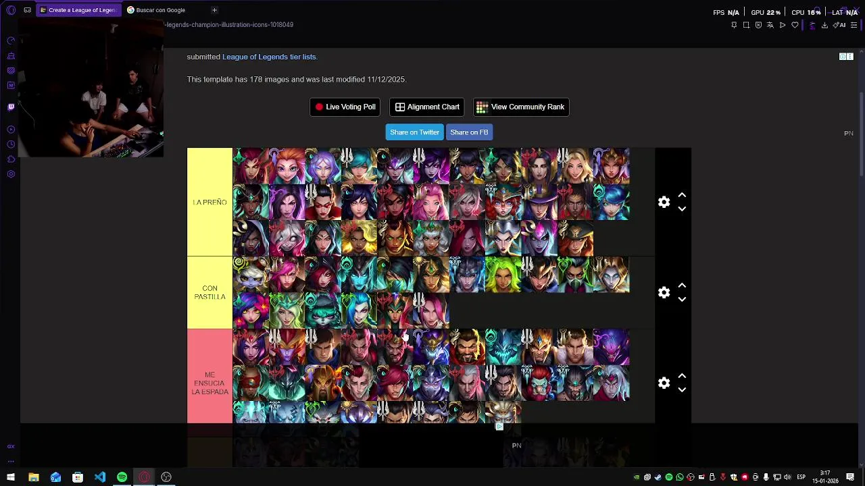Click the pin icon in the address toolbar
The width and height of the screenshot is (865, 486).
coord(734,25)
